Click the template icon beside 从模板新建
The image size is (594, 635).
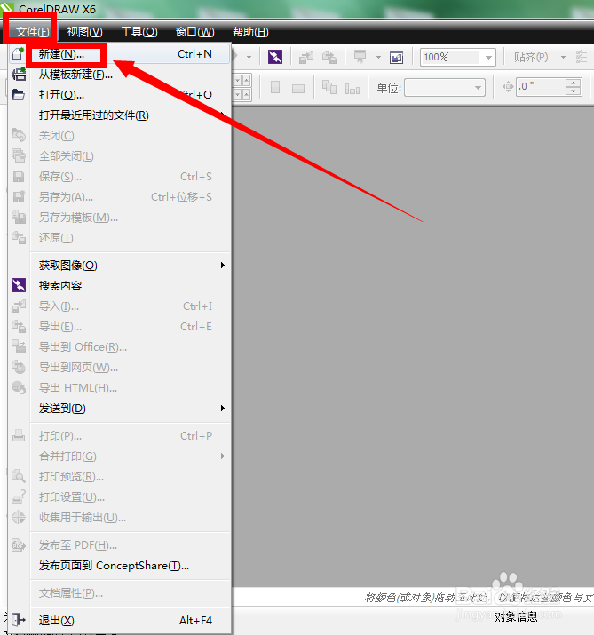19,74
